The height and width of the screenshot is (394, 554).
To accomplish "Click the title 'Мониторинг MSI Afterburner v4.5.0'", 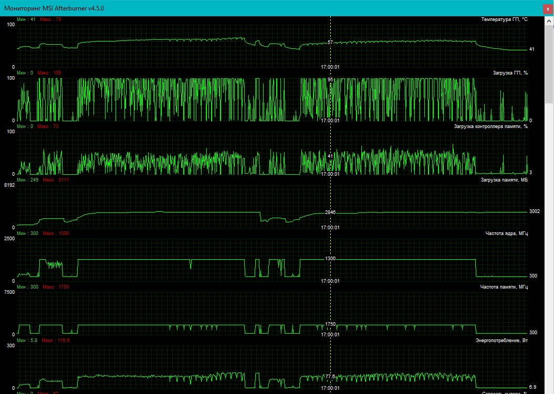I will [x=54, y=8].
